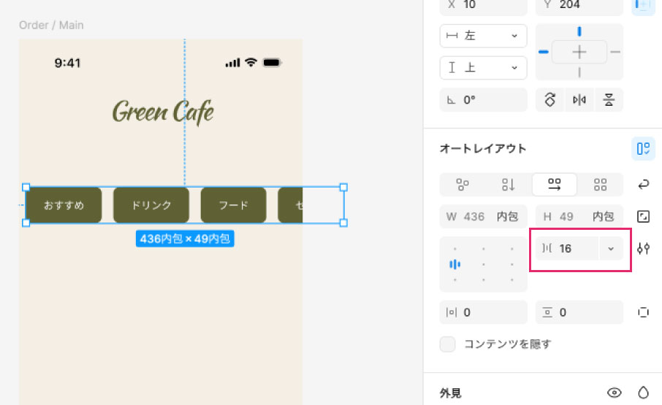Click the signal bars icon in mockup
The width and height of the screenshot is (662, 405).
232,63
